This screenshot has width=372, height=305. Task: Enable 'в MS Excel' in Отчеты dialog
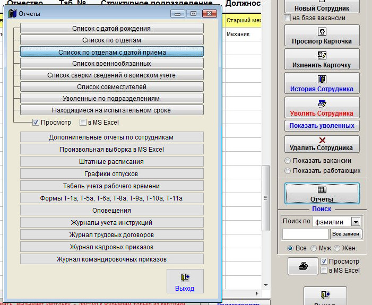point(83,123)
